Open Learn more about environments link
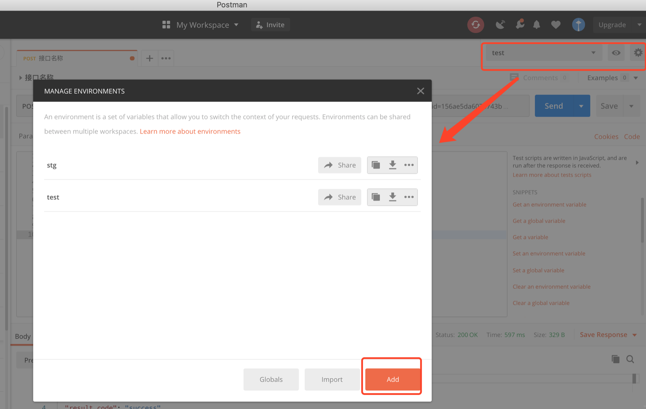646x409 pixels. (190, 131)
